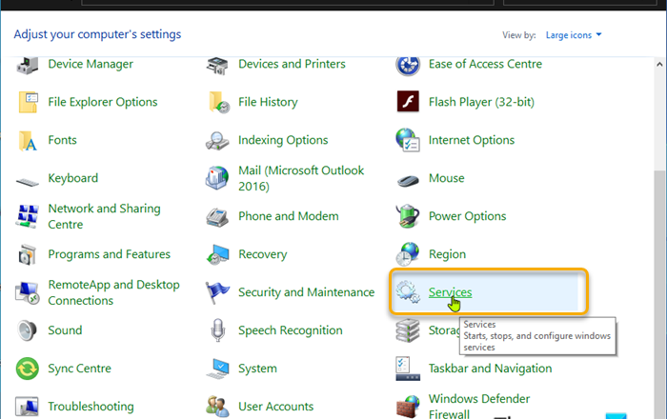The width and height of the screenshot is (667, 419).
Task: Open the Network and Sharing Centre icon
Action: pyautogui.click(x=28, y=216)
